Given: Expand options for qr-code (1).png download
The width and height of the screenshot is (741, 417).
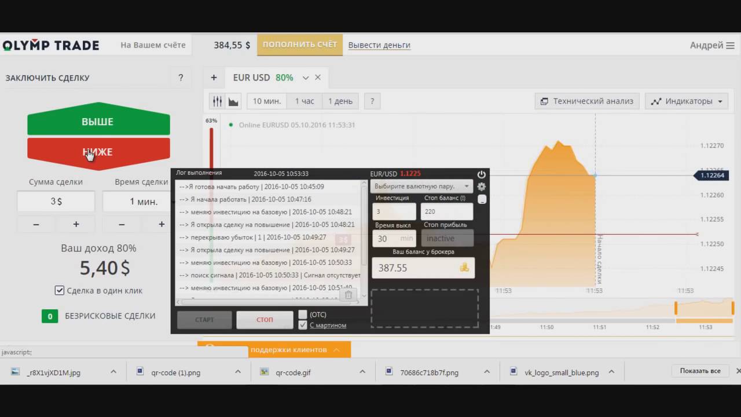Looking at the screenshot, I should pyautogui.click(x=238, y=372).
